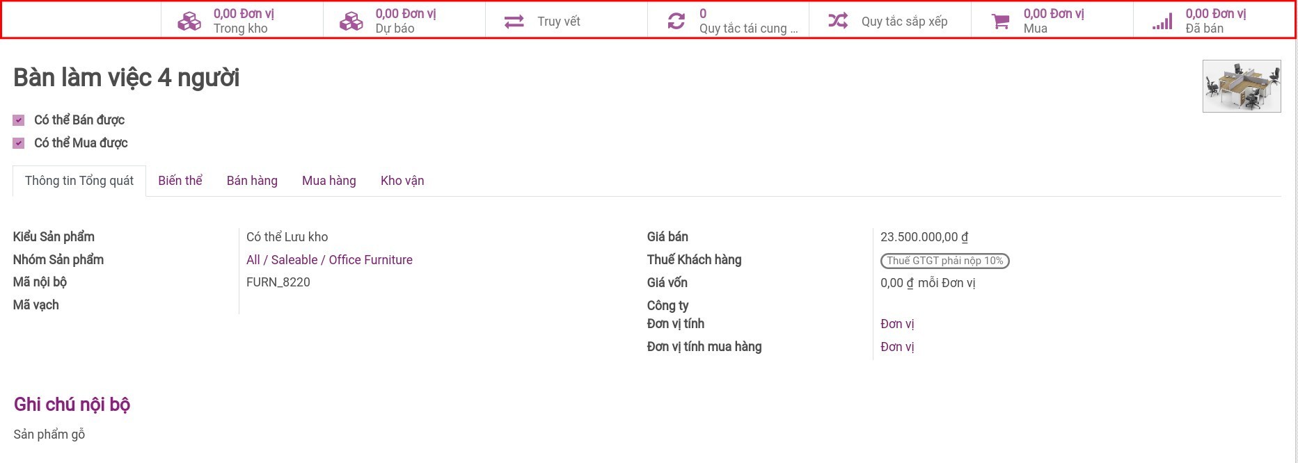
Task: Toggle the Có thể Mua được checkbox
Action: coord(19,143)
